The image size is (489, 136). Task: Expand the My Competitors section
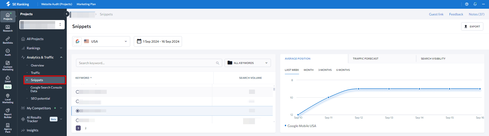click(x=61, y=108)
